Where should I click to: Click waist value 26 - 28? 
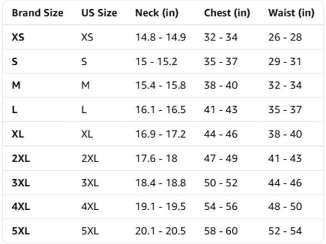tap(285, 38)
